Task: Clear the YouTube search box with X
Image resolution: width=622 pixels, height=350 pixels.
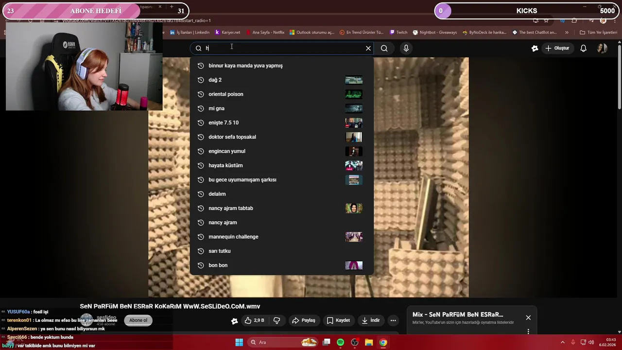Action: point(368,48)
